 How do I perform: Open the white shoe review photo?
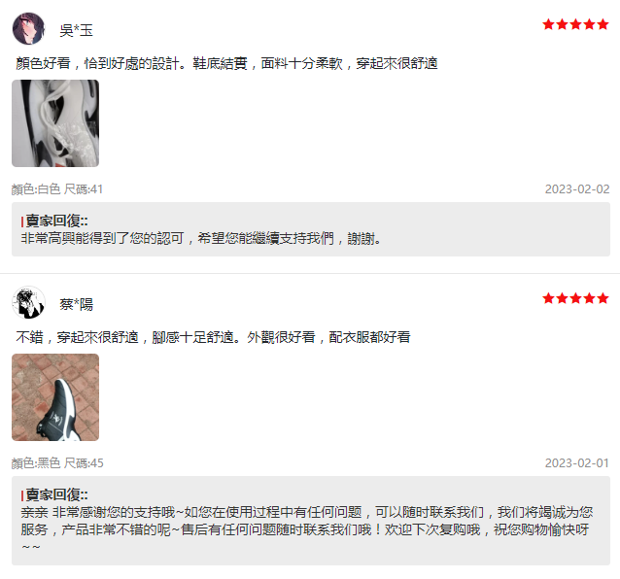click(x=55, y=123)
